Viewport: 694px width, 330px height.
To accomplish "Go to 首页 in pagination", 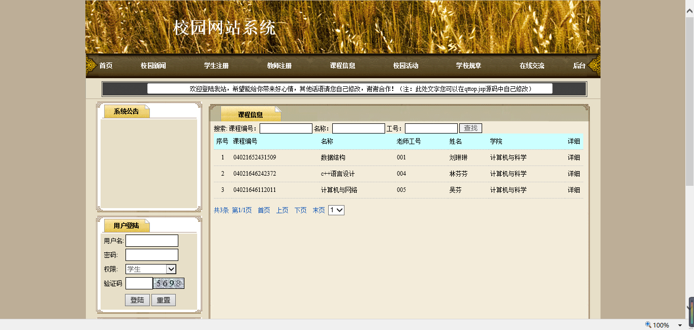I will 264,210.
